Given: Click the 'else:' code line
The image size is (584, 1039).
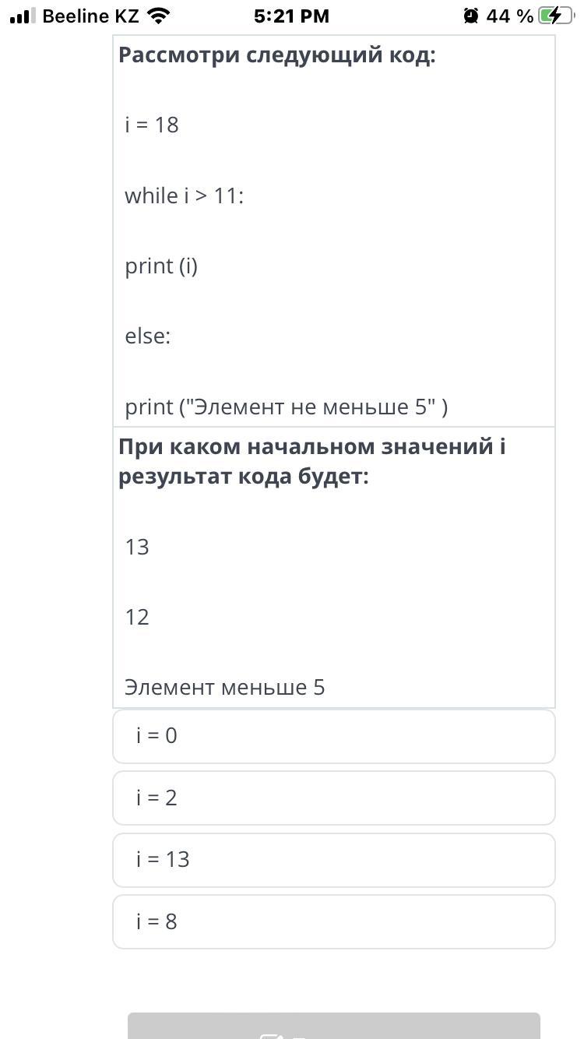Looking at the screenshot, I should pyautogui.click(x=147, y=336).
